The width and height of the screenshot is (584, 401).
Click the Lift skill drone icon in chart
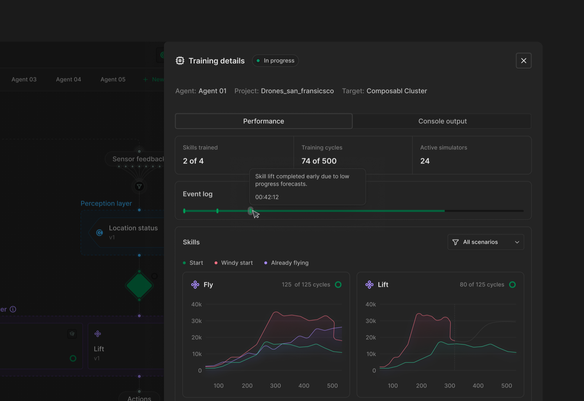tap(369, 284)
